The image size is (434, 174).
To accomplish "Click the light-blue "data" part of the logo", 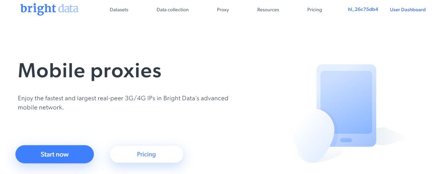I will [68, 8].
